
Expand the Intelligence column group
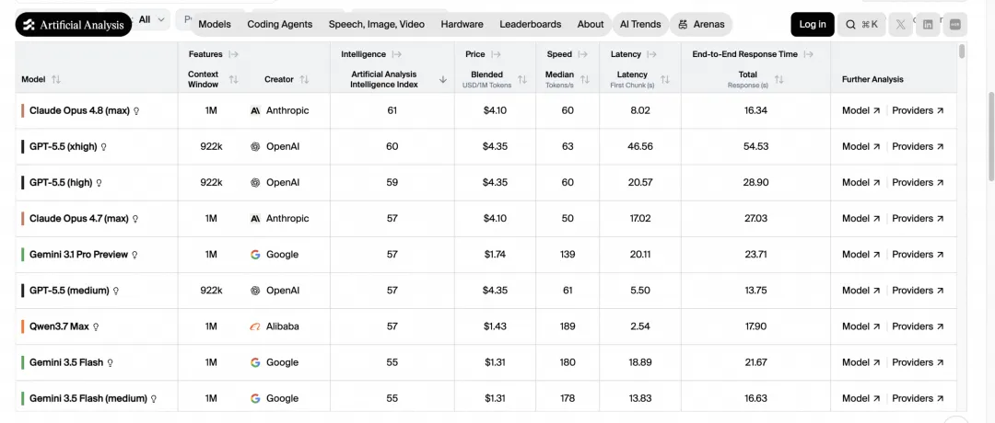pyautogui.click(x=396, y=54)
